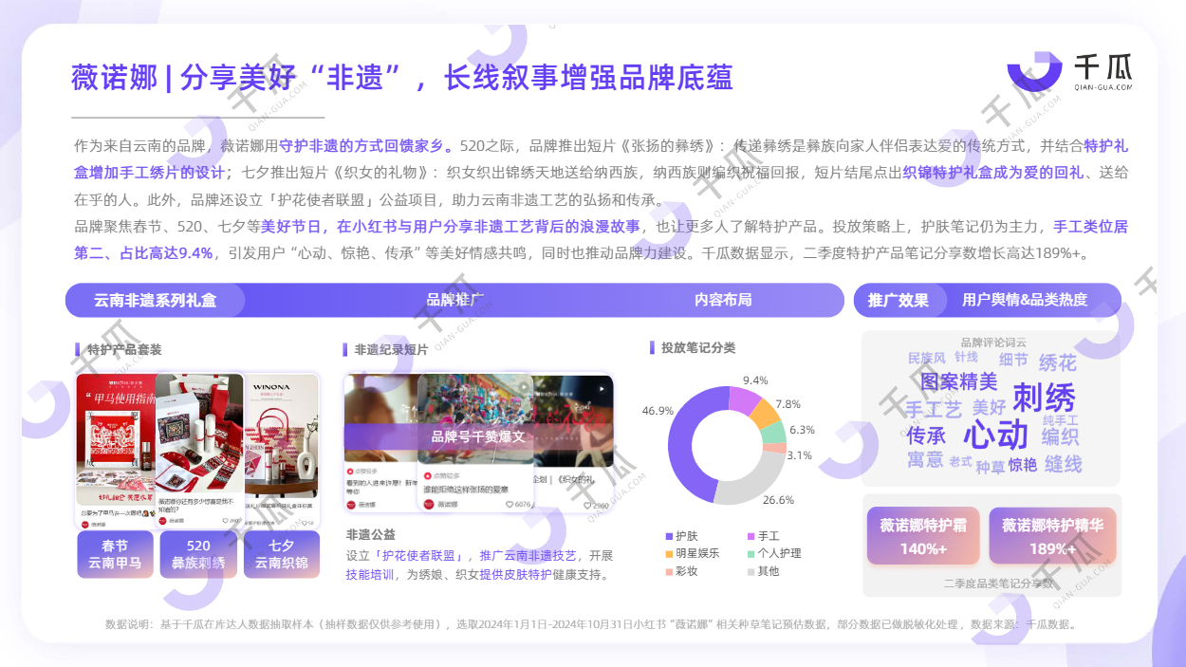Click the play icon on the rightmost video
The height and width of the screenshot is (667, 1186).
(x=600, y=388)
